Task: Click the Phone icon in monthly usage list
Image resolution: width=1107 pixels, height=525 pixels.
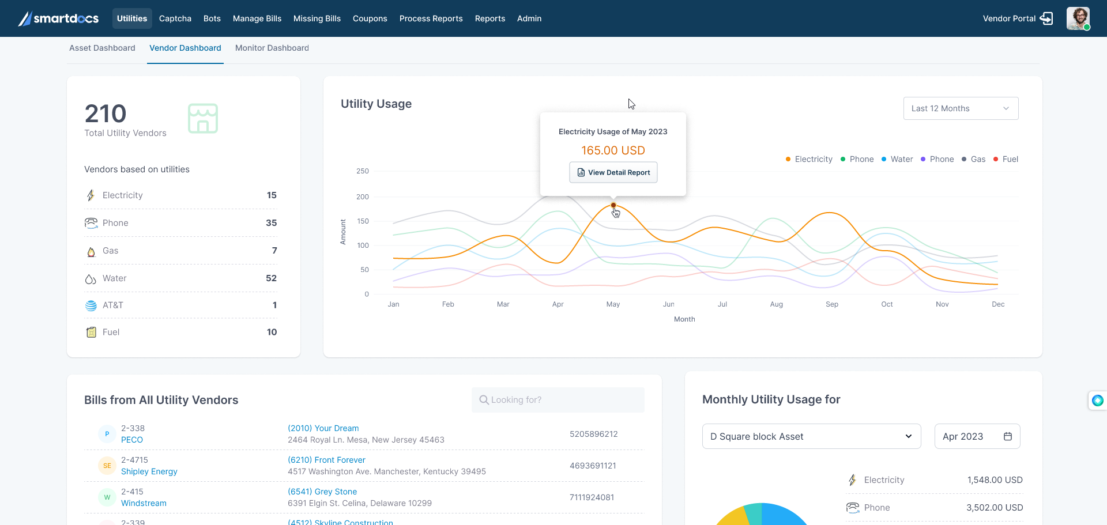Action: pos(853,508)
